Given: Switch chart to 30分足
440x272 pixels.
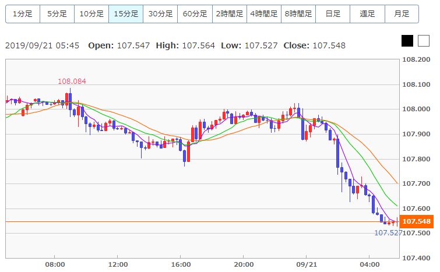Looking at the screenshot, I should click(x=160, y=13).
